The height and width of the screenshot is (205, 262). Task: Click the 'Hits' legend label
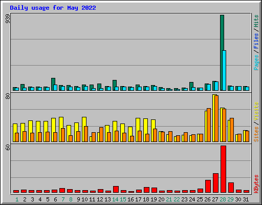tap(256, 21)
